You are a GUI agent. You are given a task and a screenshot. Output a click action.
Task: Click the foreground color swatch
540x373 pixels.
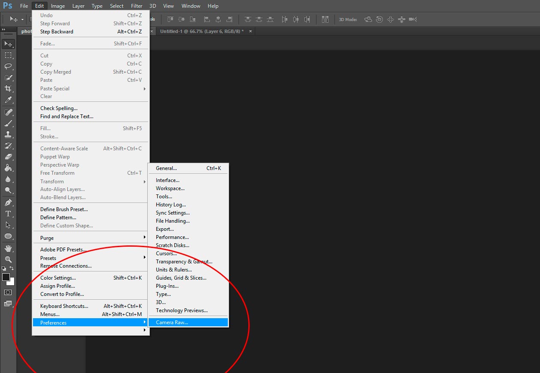click(x=6, y=277)
